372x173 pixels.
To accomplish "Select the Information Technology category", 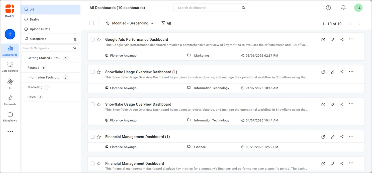I will pos(50,77).
